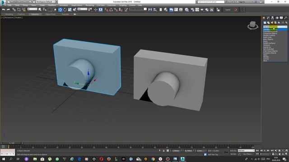Click the Mirror tool icon

pos(150,9)
